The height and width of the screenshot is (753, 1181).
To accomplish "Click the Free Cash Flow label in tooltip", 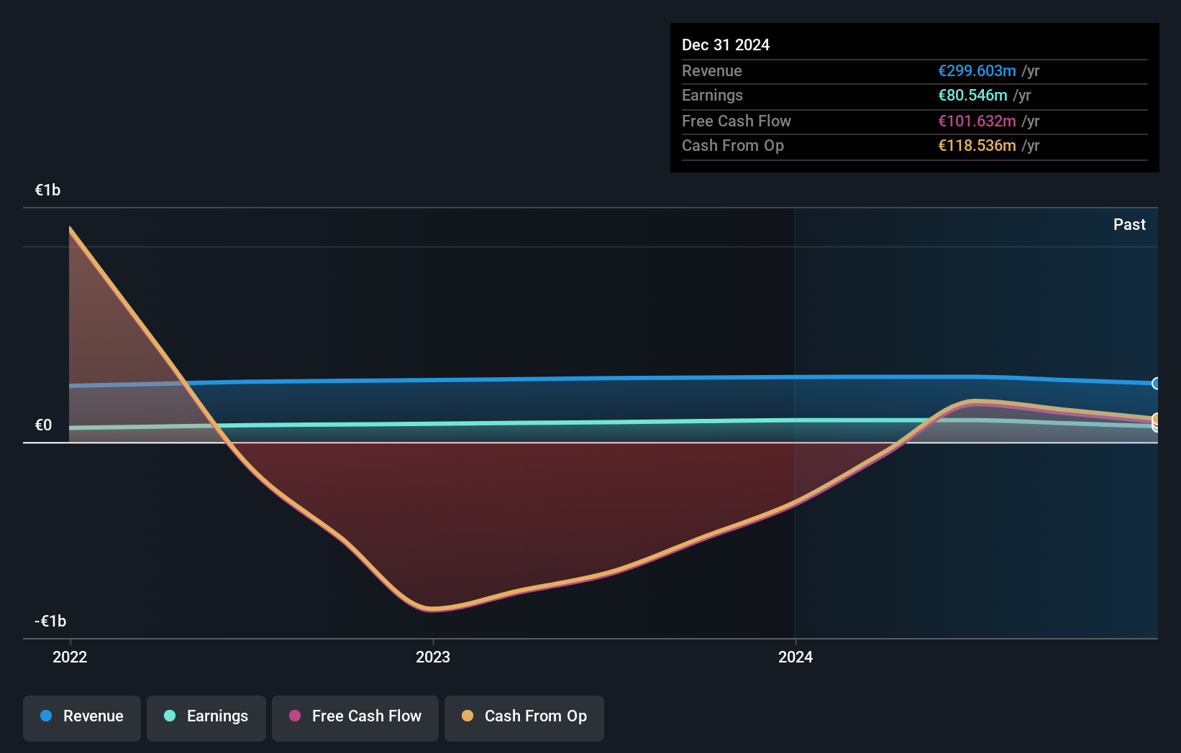I will click(x=737, y=121).
